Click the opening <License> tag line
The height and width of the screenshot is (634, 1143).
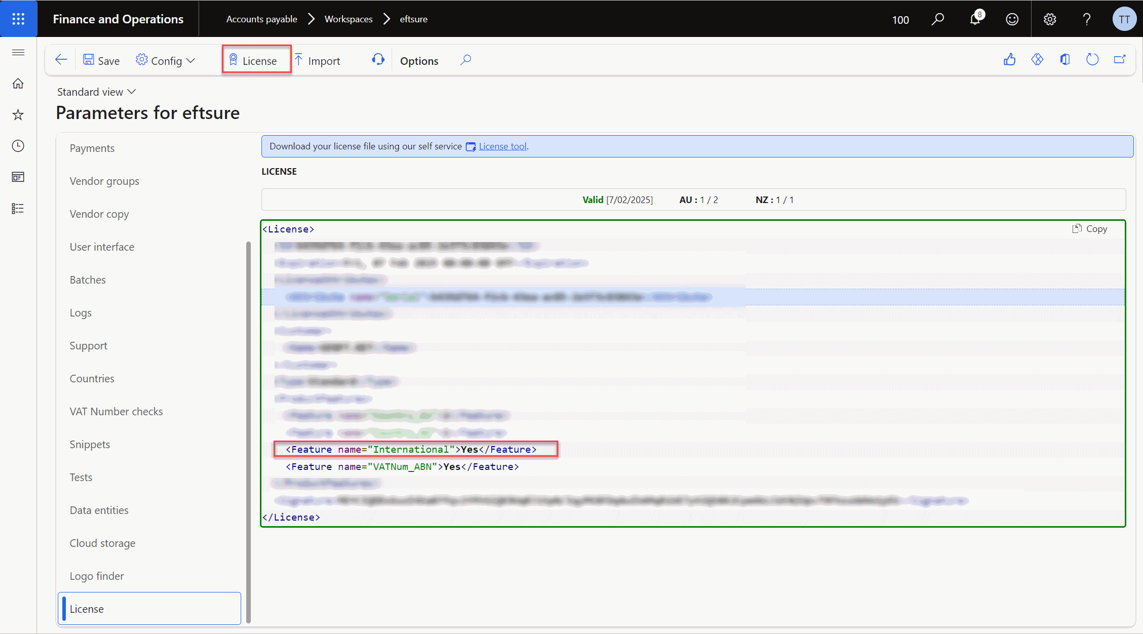[288, 229]
